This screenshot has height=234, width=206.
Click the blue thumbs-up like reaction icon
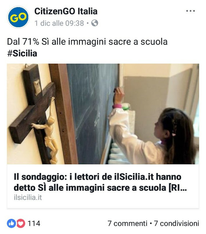pyautogui.click(x=12, y=224)
